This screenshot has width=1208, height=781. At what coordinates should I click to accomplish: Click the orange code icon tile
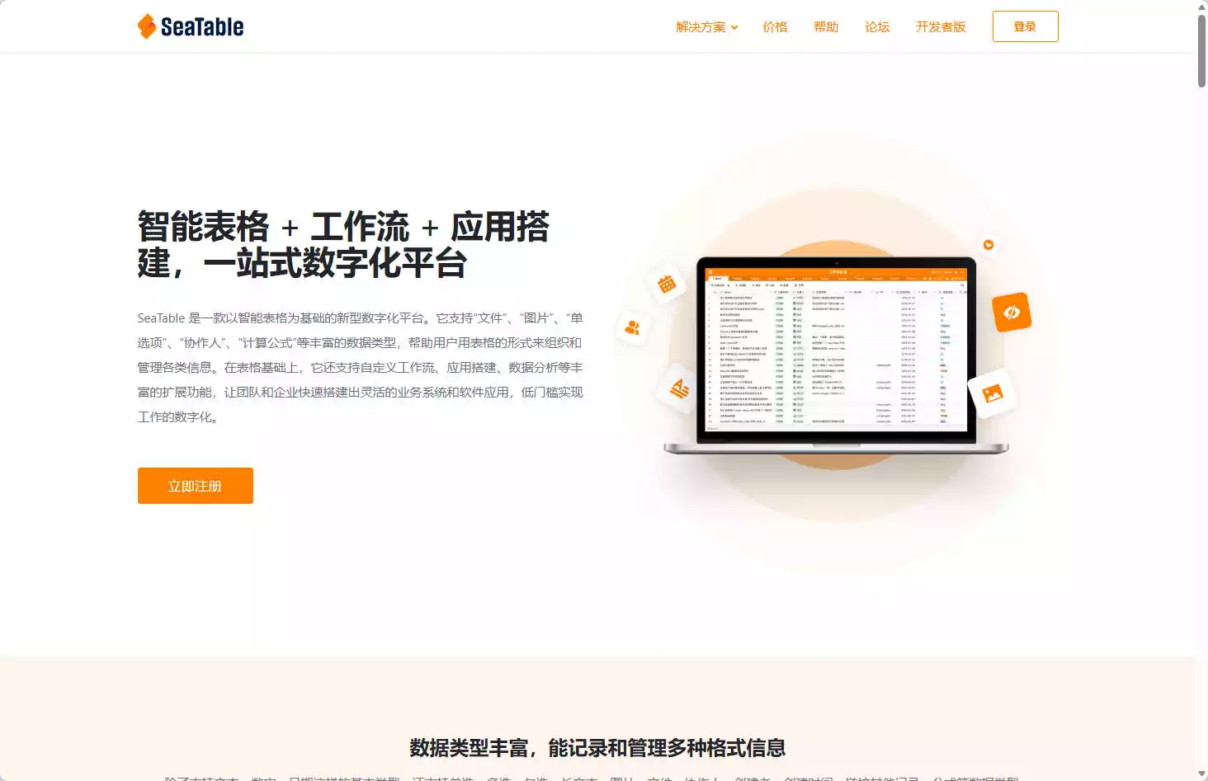tap(1012, 313)
